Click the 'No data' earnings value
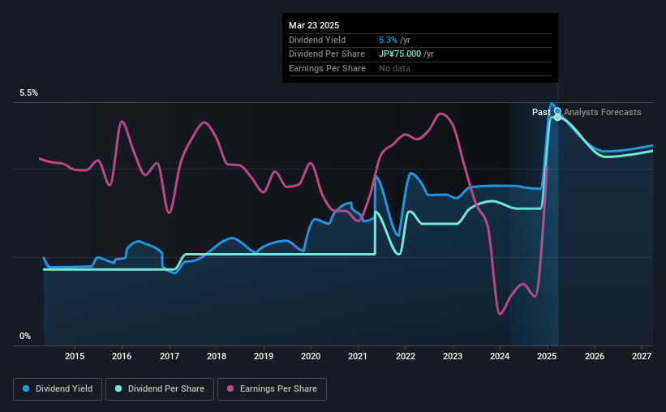 (394, 68)
